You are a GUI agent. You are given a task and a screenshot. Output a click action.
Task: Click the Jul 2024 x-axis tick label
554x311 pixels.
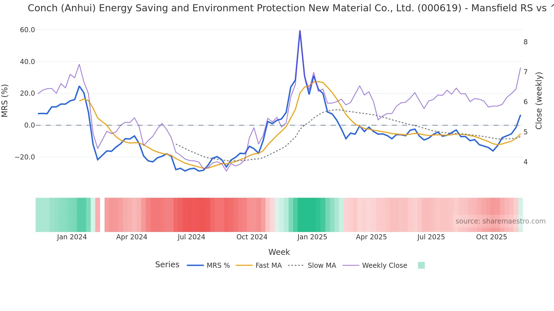pos(191,237)
